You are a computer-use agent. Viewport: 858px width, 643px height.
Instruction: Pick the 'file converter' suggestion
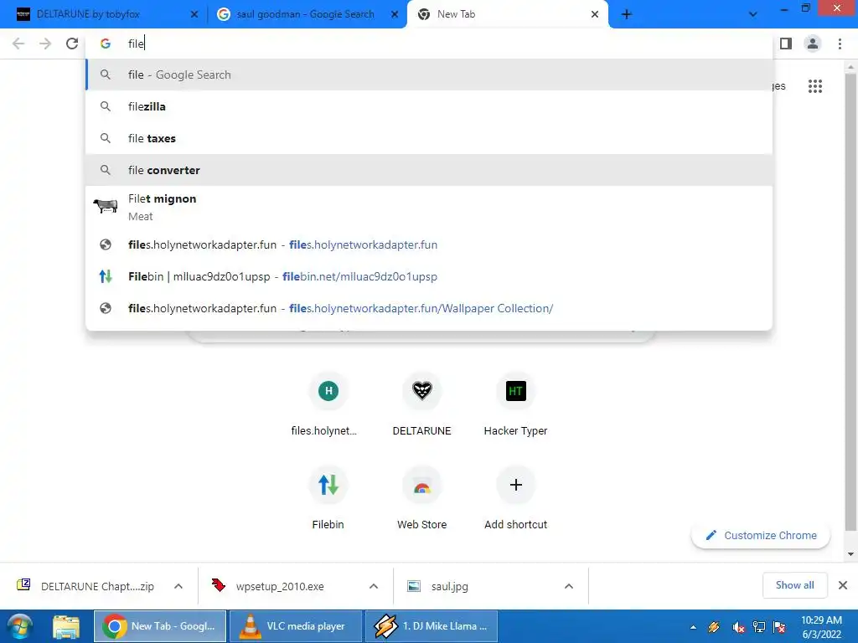pos(429,170)
